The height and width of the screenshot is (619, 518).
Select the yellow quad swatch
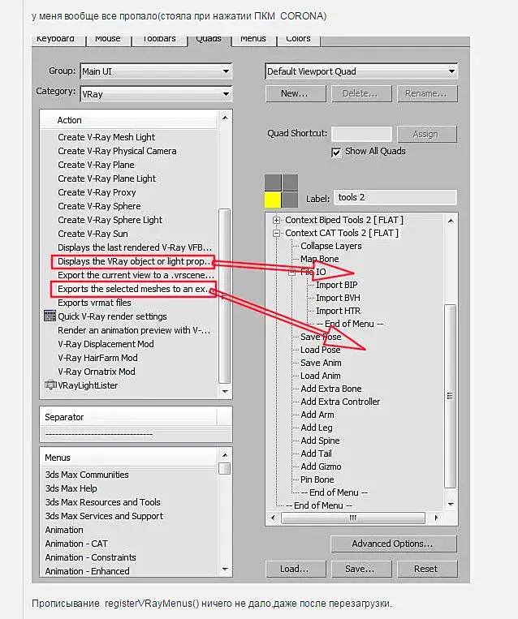pyautogui.click(x=273, y=200)
